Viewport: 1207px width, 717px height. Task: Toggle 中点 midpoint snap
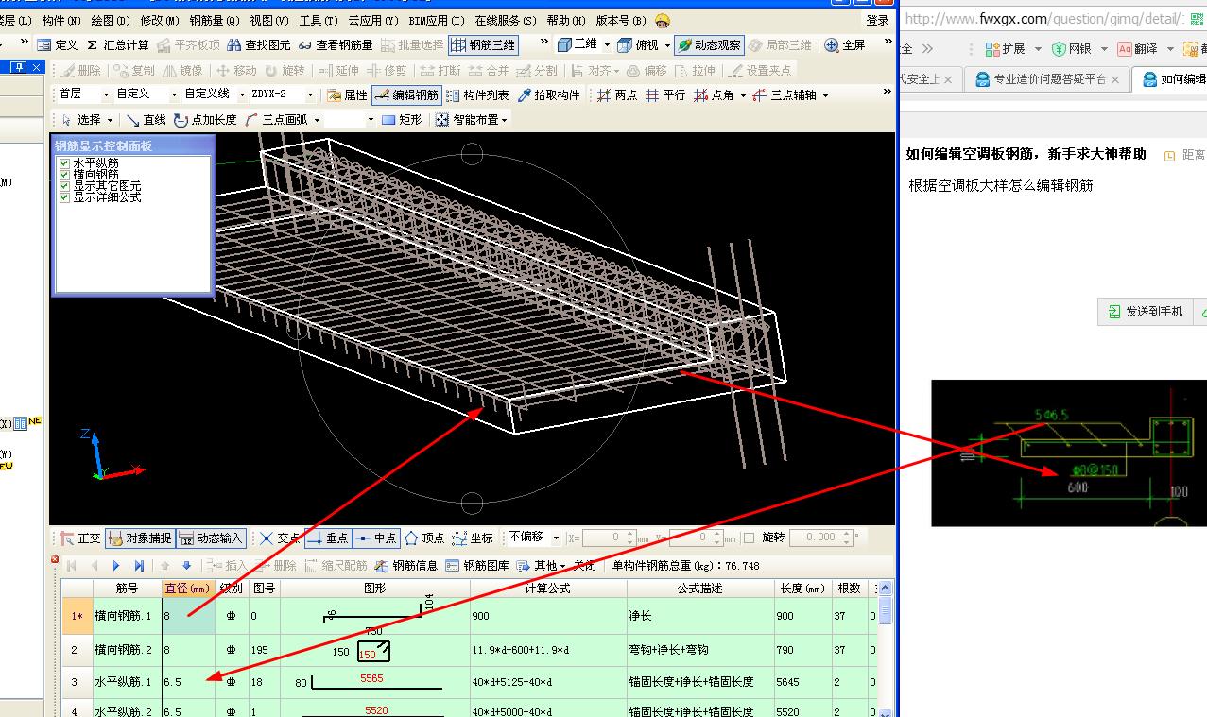point(376,538)
